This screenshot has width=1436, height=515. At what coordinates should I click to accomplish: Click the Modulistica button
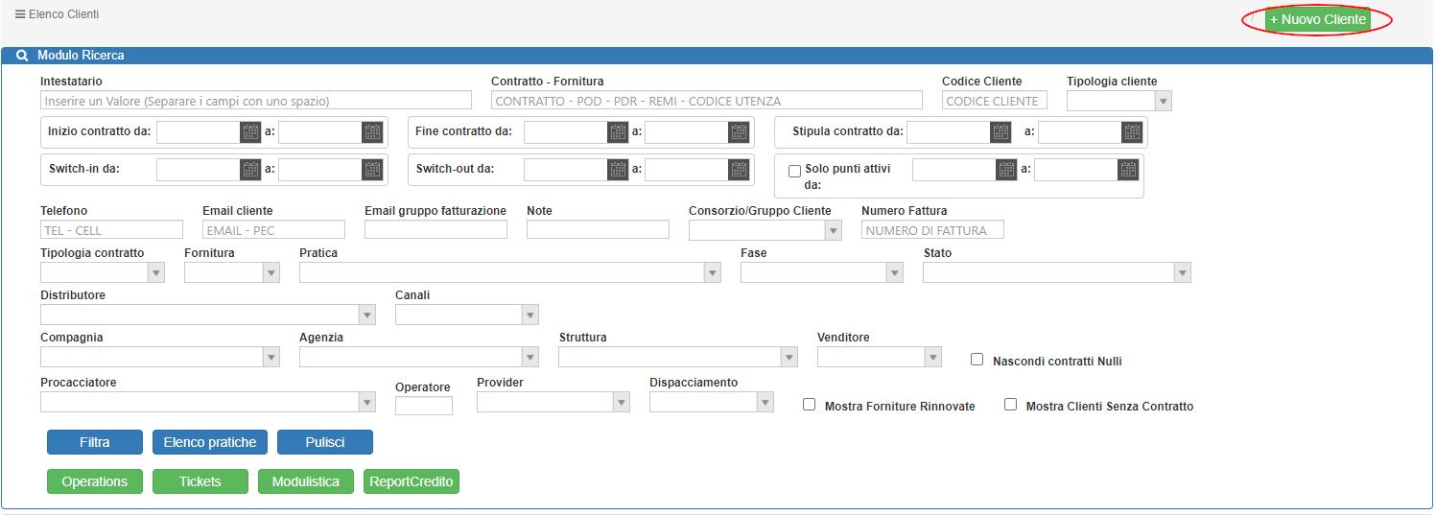[306, 481]
